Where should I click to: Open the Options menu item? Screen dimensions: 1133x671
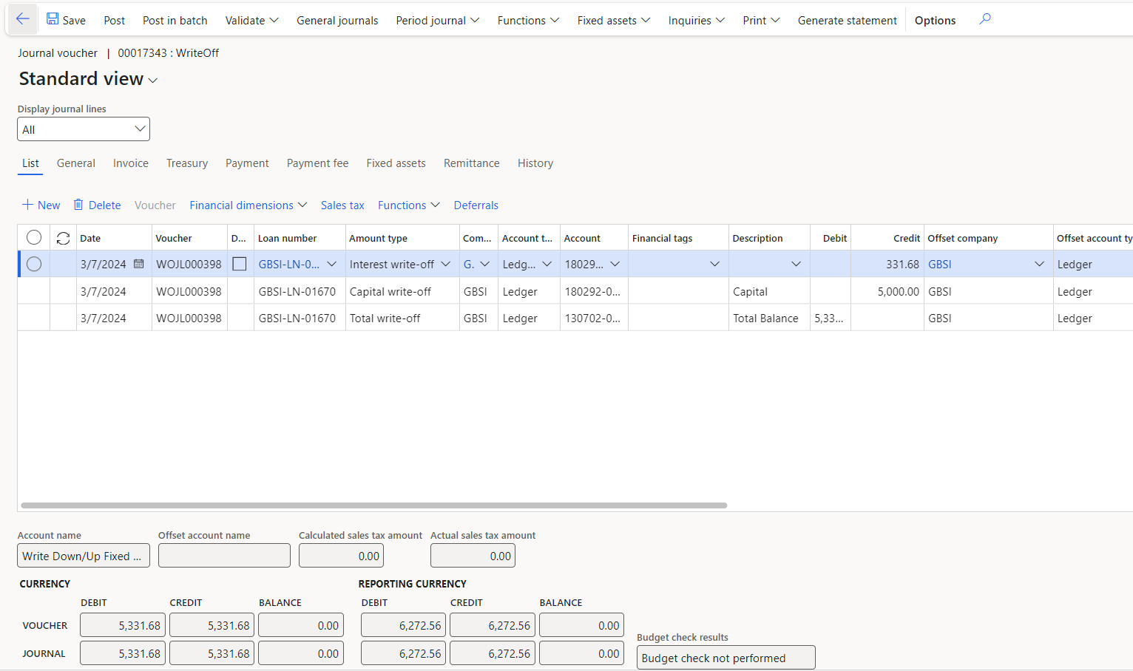[x=935, y=20]
